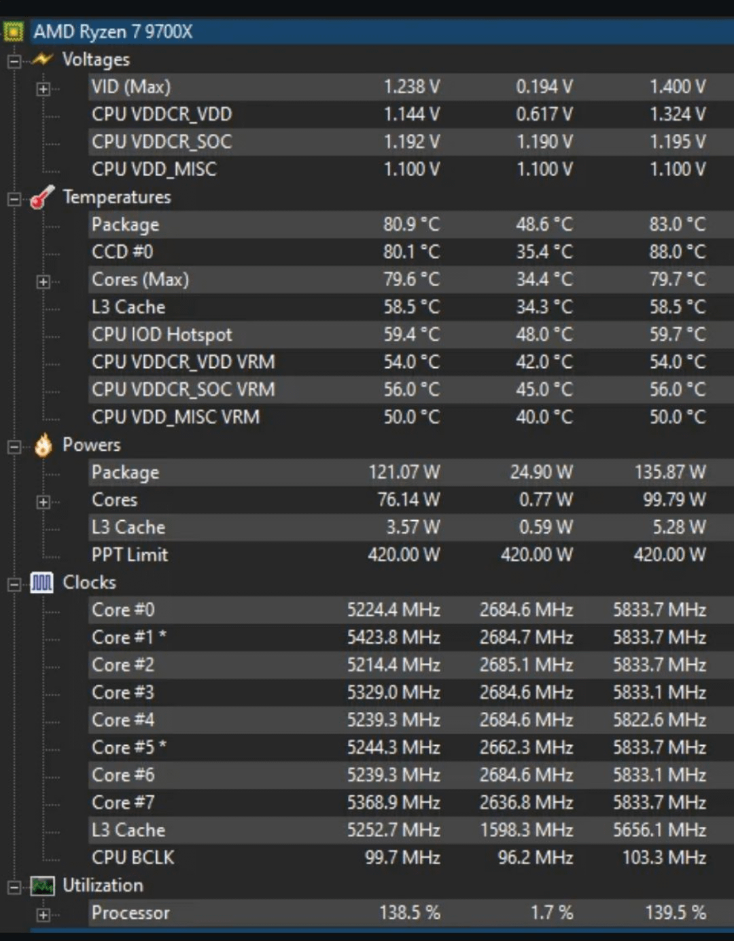734x941 pixels.
Task: Select the Clocks group label
Action: point(89,583)
